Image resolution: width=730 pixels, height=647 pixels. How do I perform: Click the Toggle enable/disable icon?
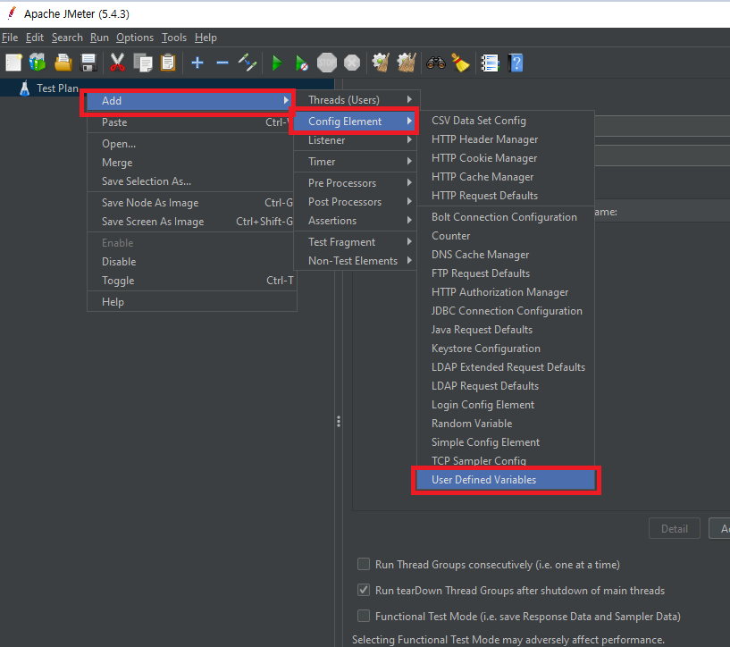pyautogui.click(x=248, y=63)
